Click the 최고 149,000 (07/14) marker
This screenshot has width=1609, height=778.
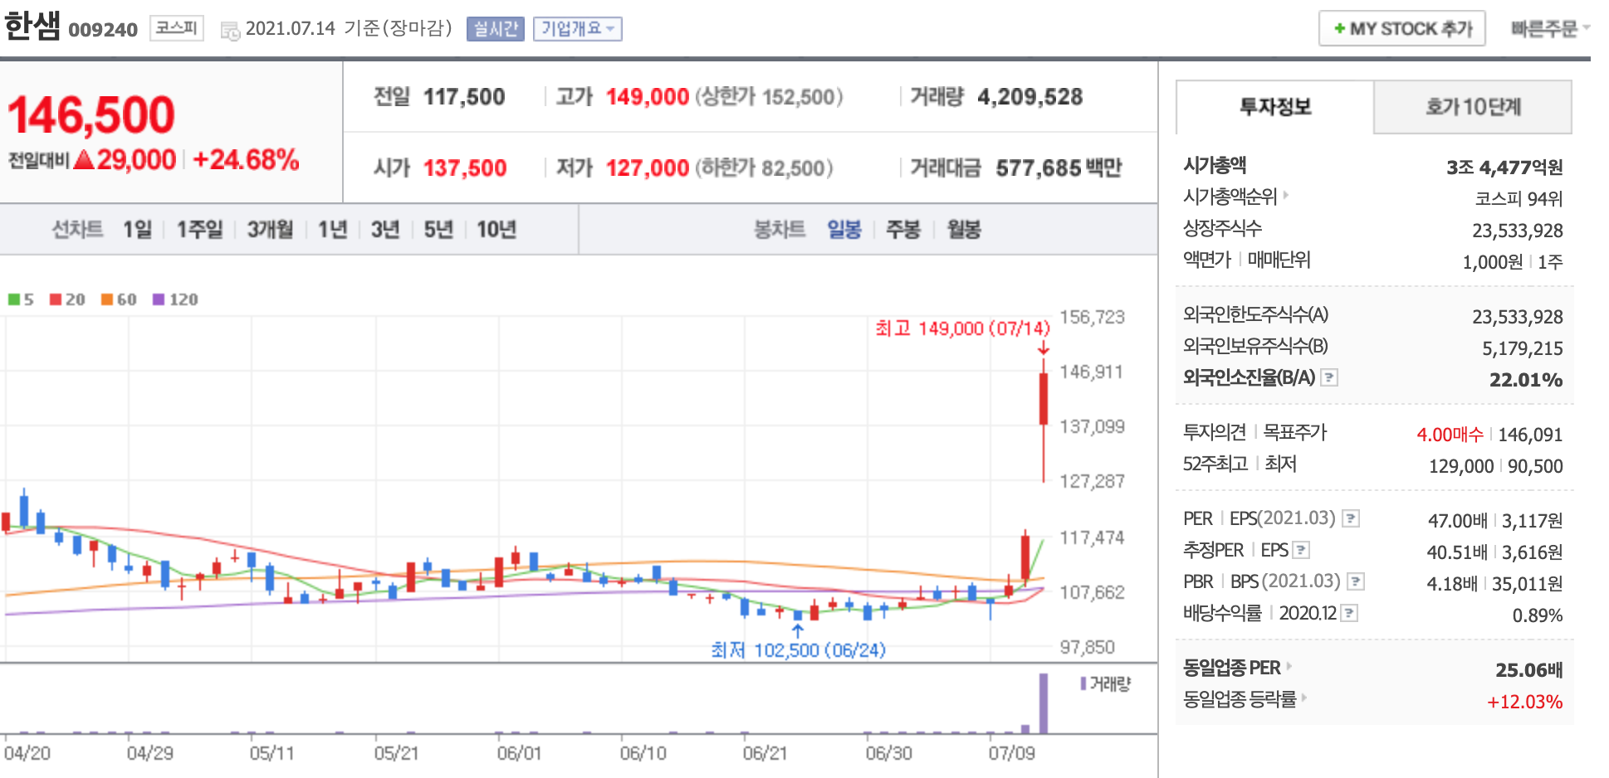963,328
